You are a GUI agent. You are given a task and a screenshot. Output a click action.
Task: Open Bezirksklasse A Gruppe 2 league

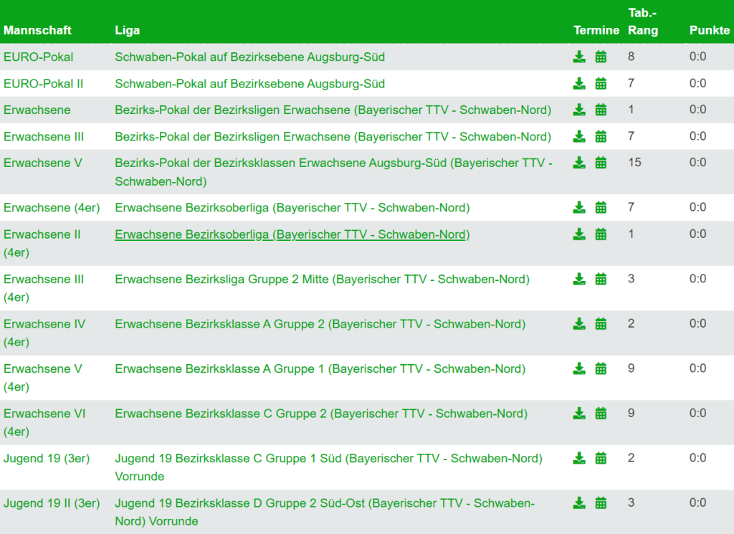click(x=320, y=324)
